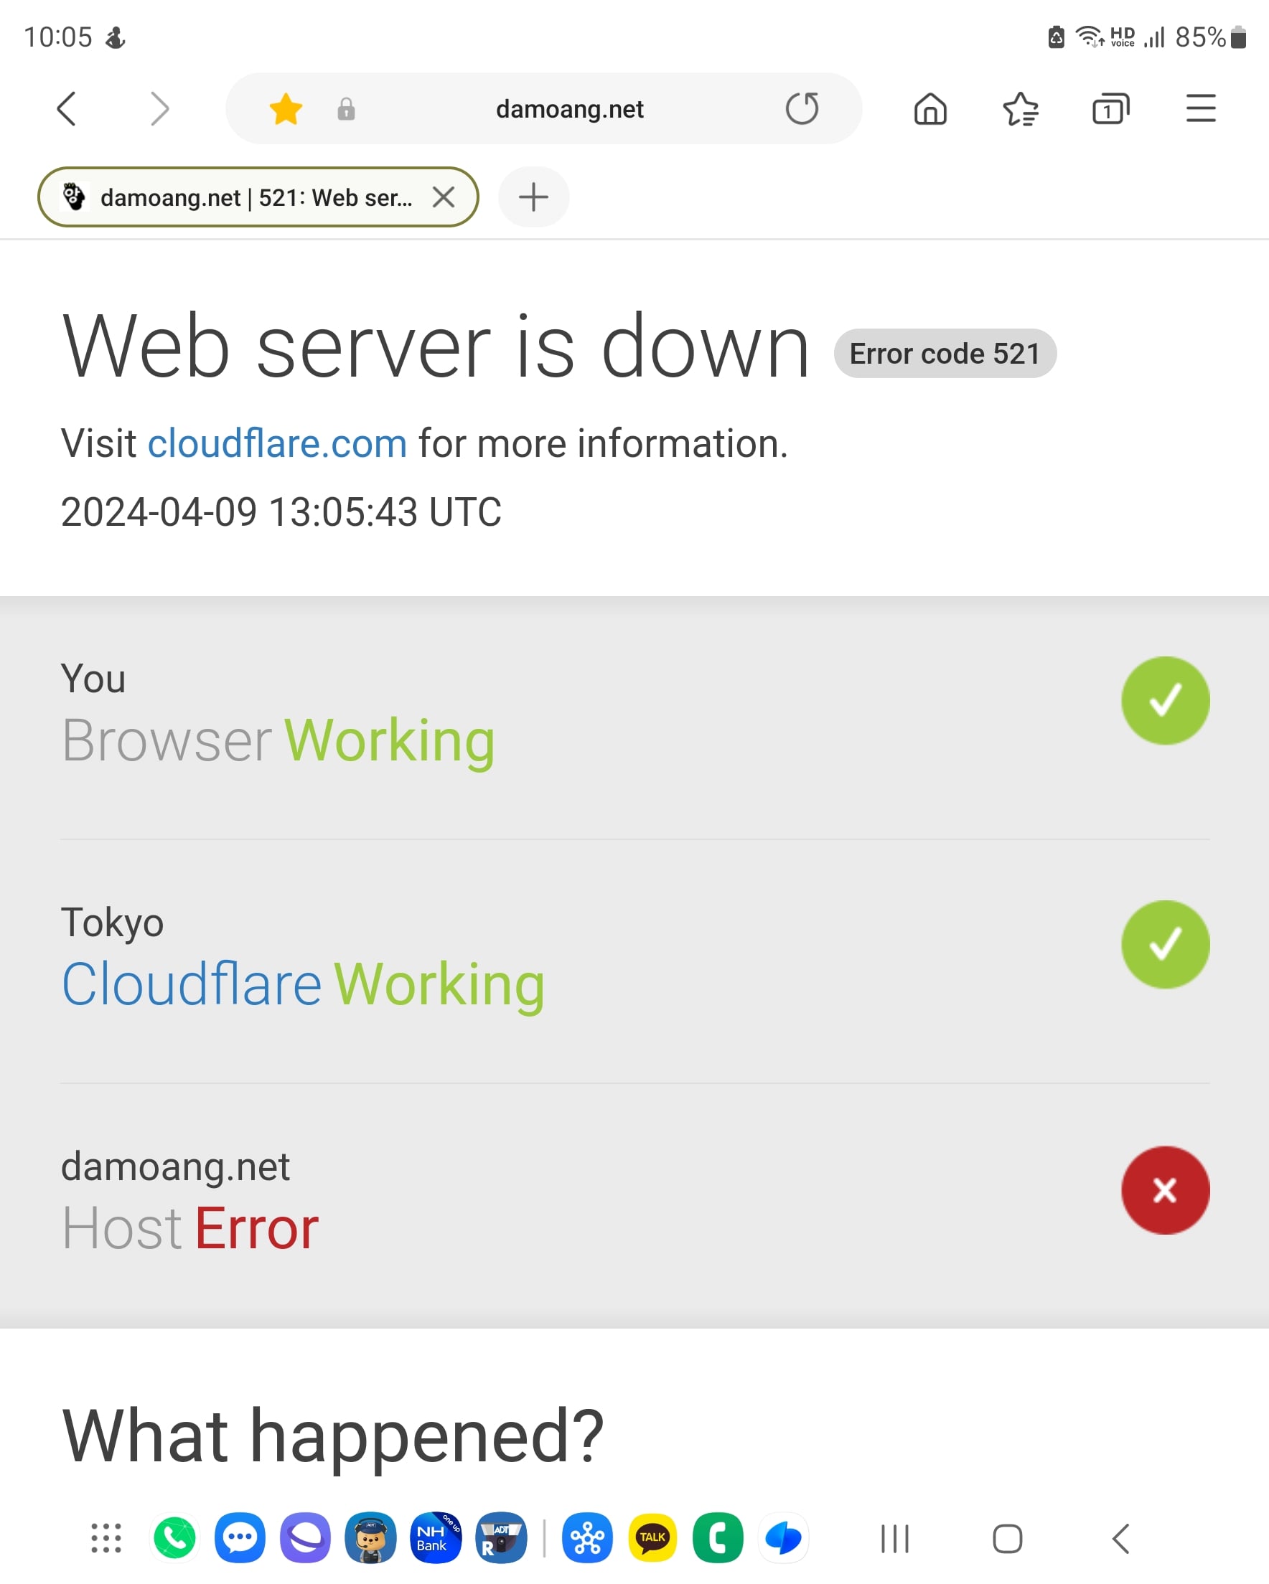Launch the blue flower-pattern app
The image size is (1269, 1584).
point(587,1537)
